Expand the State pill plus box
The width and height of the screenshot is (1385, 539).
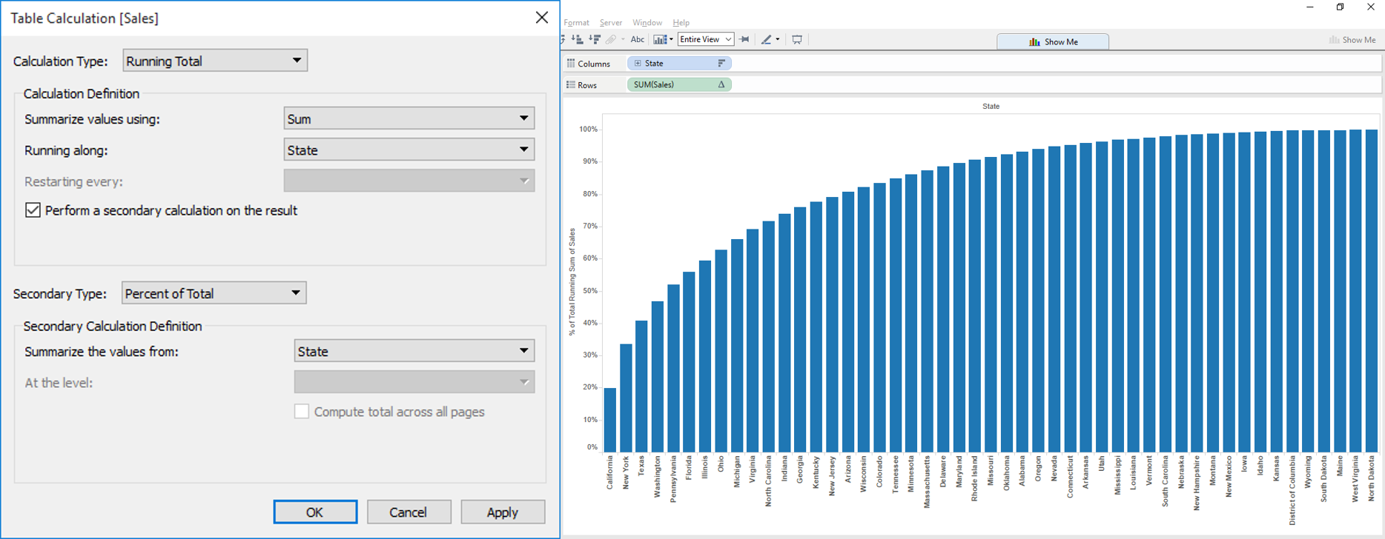(x=638, y=64)
